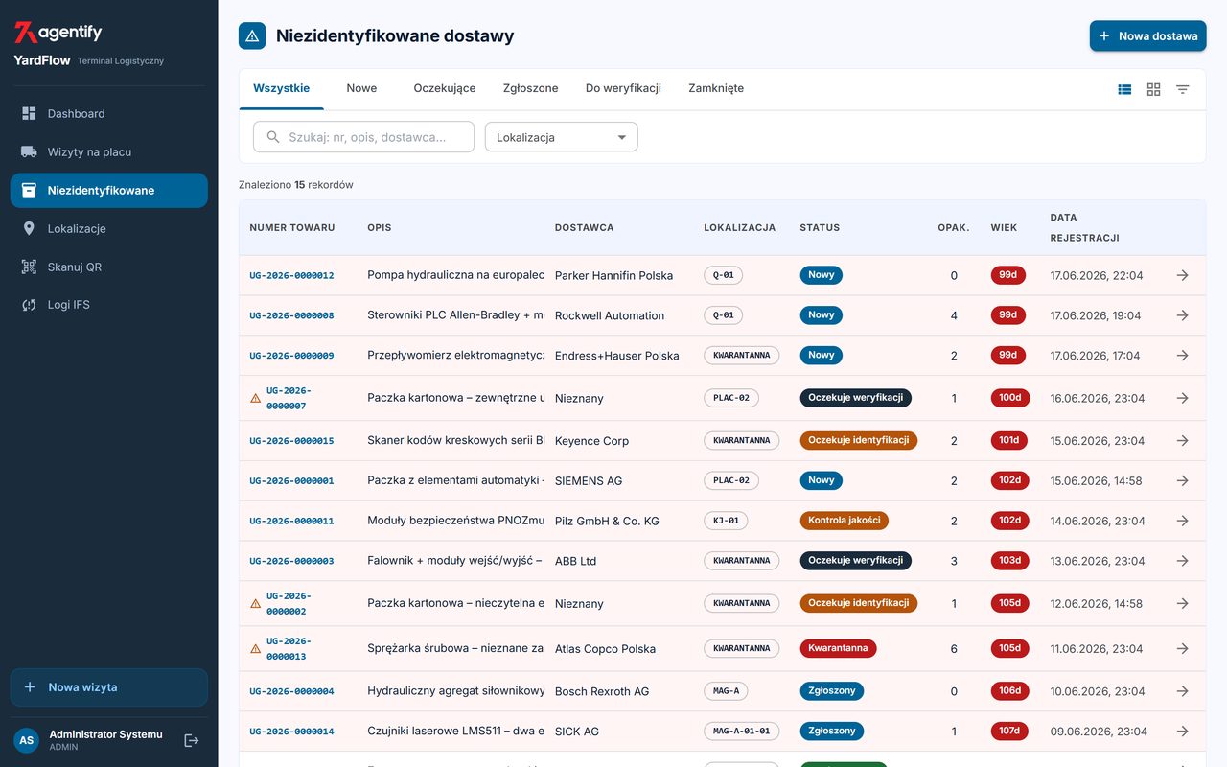Click supplier name Bosch Rexroth AG
Screen dimensions: 1227x767
click(x=602, y=691)
